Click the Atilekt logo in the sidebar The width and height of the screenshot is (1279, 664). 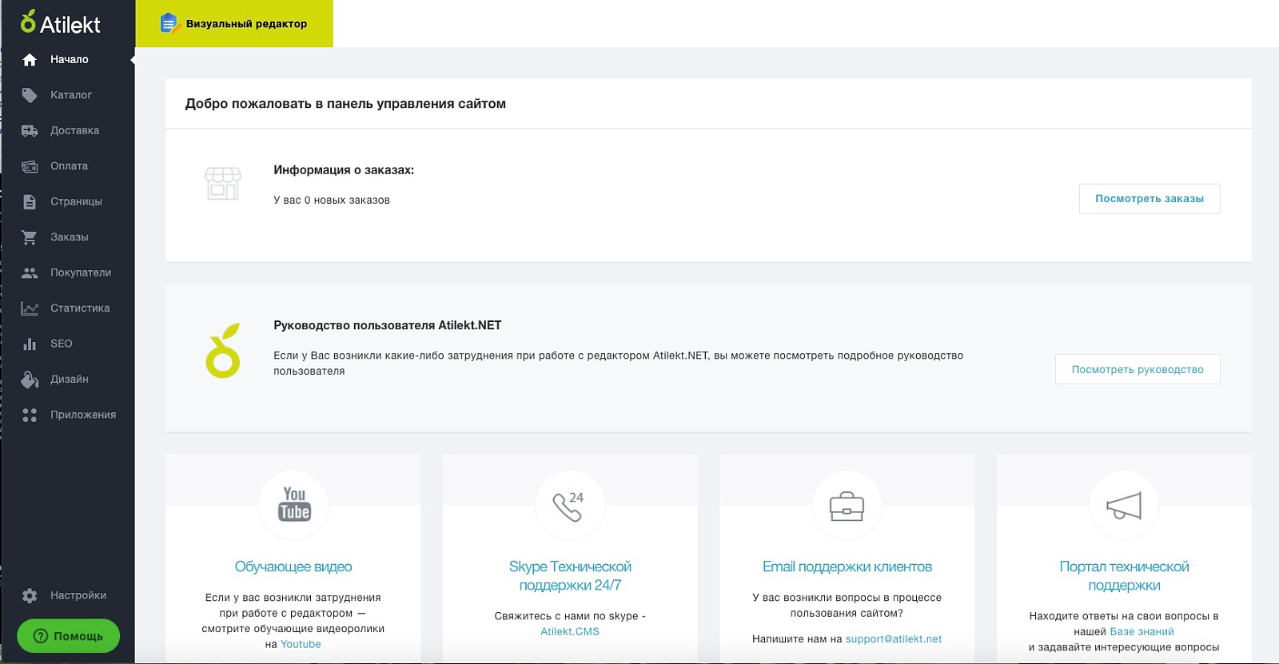click(x=60, y=23)
